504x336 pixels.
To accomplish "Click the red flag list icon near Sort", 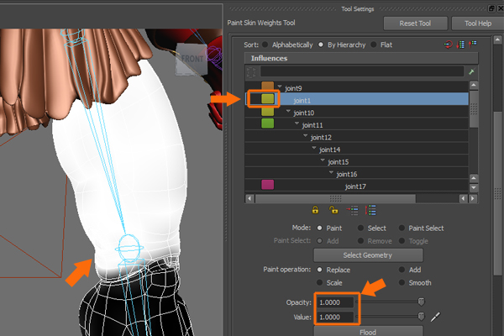I will [472, 45].
